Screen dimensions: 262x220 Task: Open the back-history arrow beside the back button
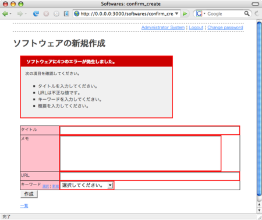coord(10,14)
